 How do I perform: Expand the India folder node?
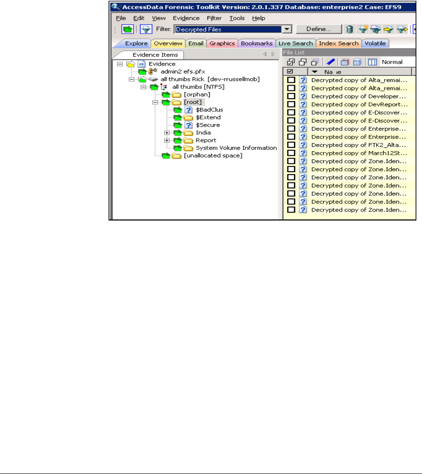coord(167,133)
